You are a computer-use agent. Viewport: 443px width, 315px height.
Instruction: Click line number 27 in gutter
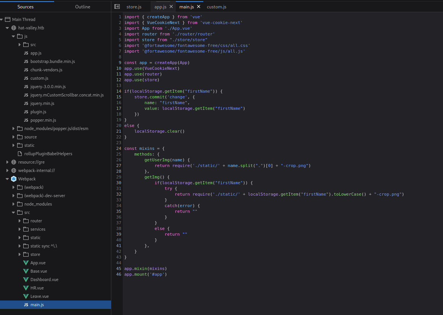coord(119,166)
